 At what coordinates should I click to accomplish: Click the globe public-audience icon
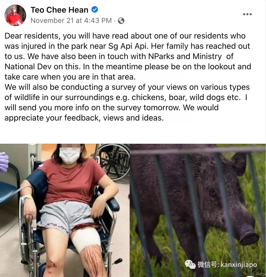(121, 21)
